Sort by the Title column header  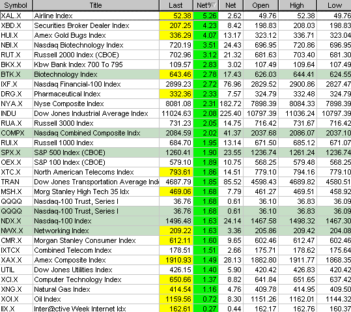tap(96, 5)
